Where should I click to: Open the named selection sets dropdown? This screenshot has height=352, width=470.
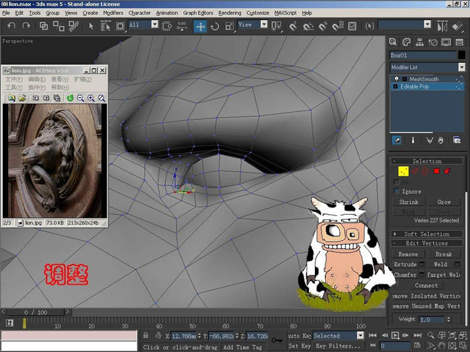point(428,24)
